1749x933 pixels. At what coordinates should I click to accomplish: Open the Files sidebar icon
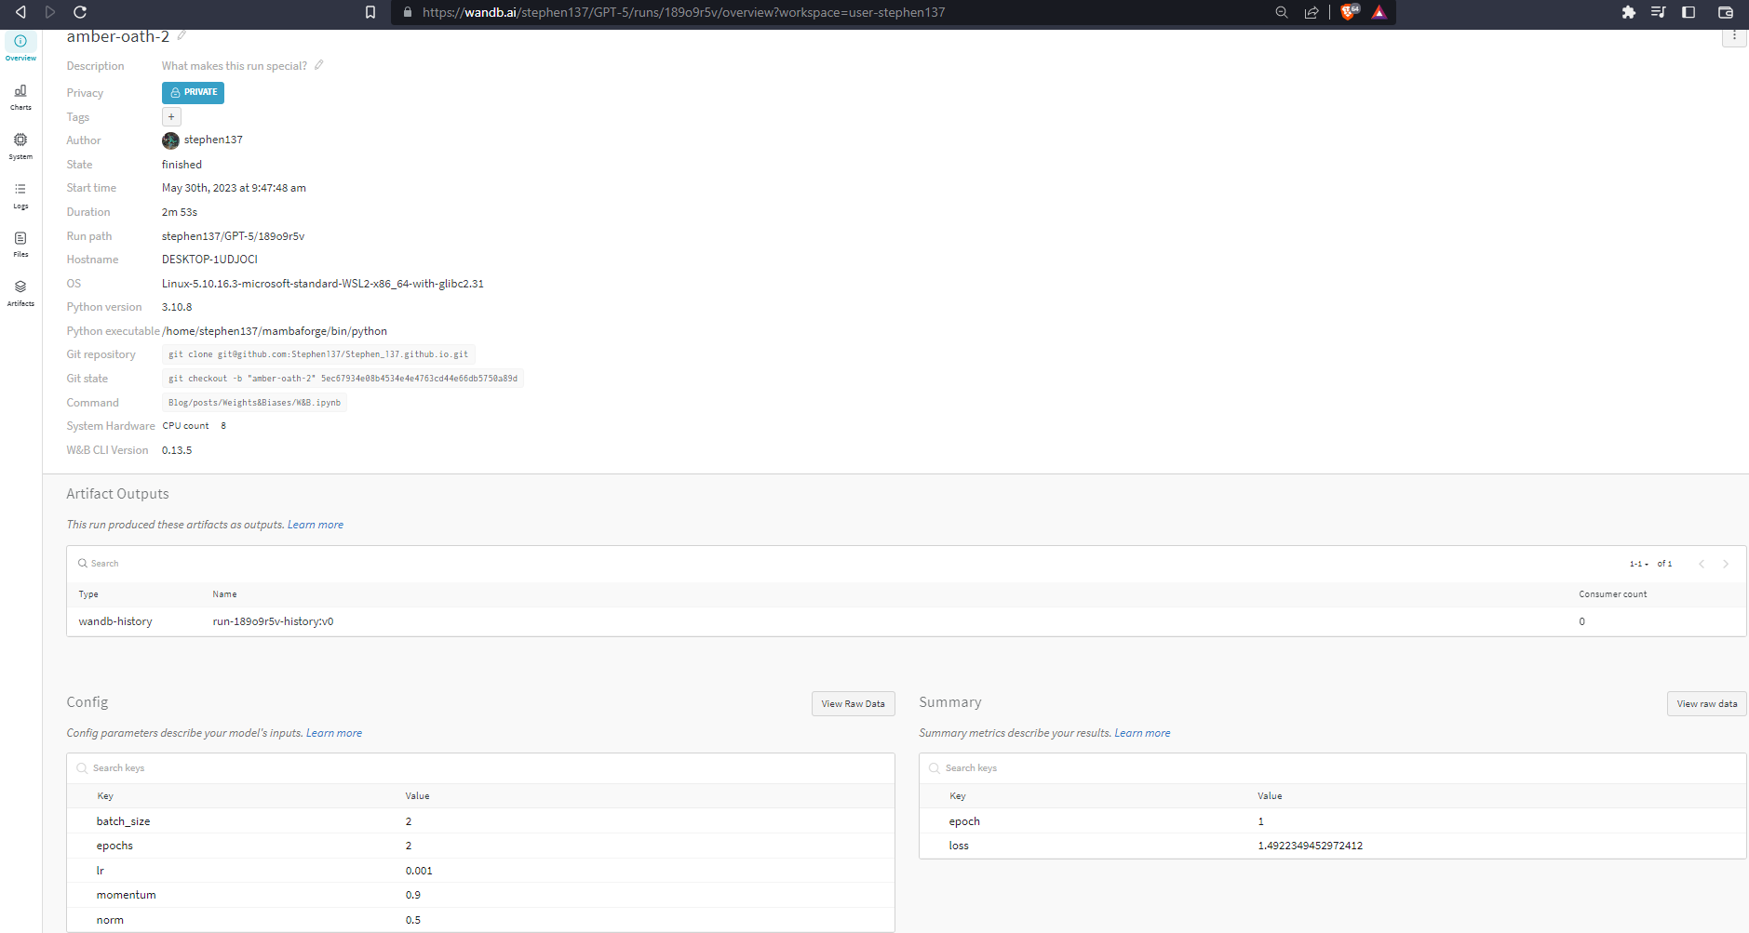click(x=20, y=245)
